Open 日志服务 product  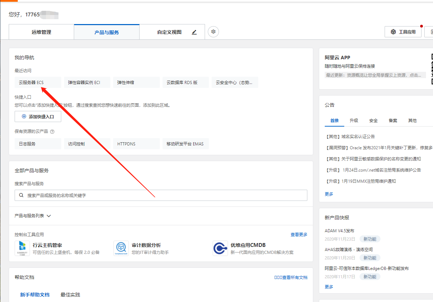38,144
